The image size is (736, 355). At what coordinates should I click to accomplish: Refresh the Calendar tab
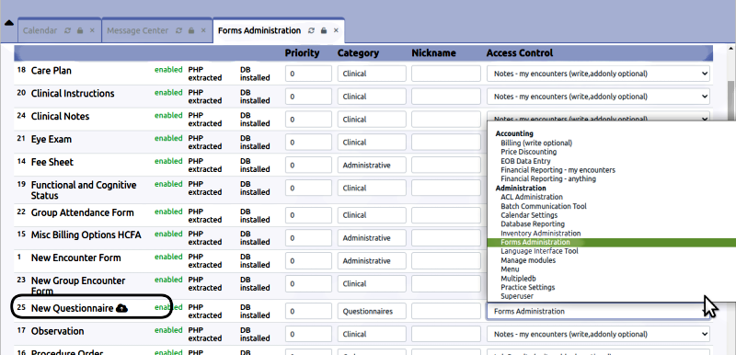point(67,30)
